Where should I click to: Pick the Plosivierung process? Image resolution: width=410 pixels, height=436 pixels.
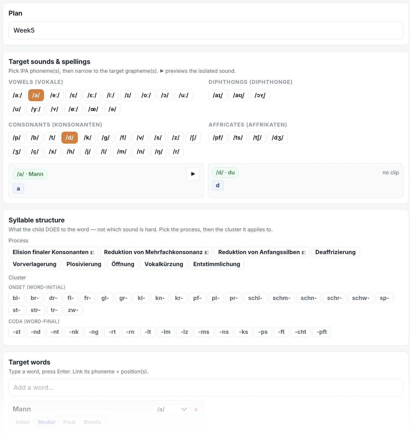84,264
